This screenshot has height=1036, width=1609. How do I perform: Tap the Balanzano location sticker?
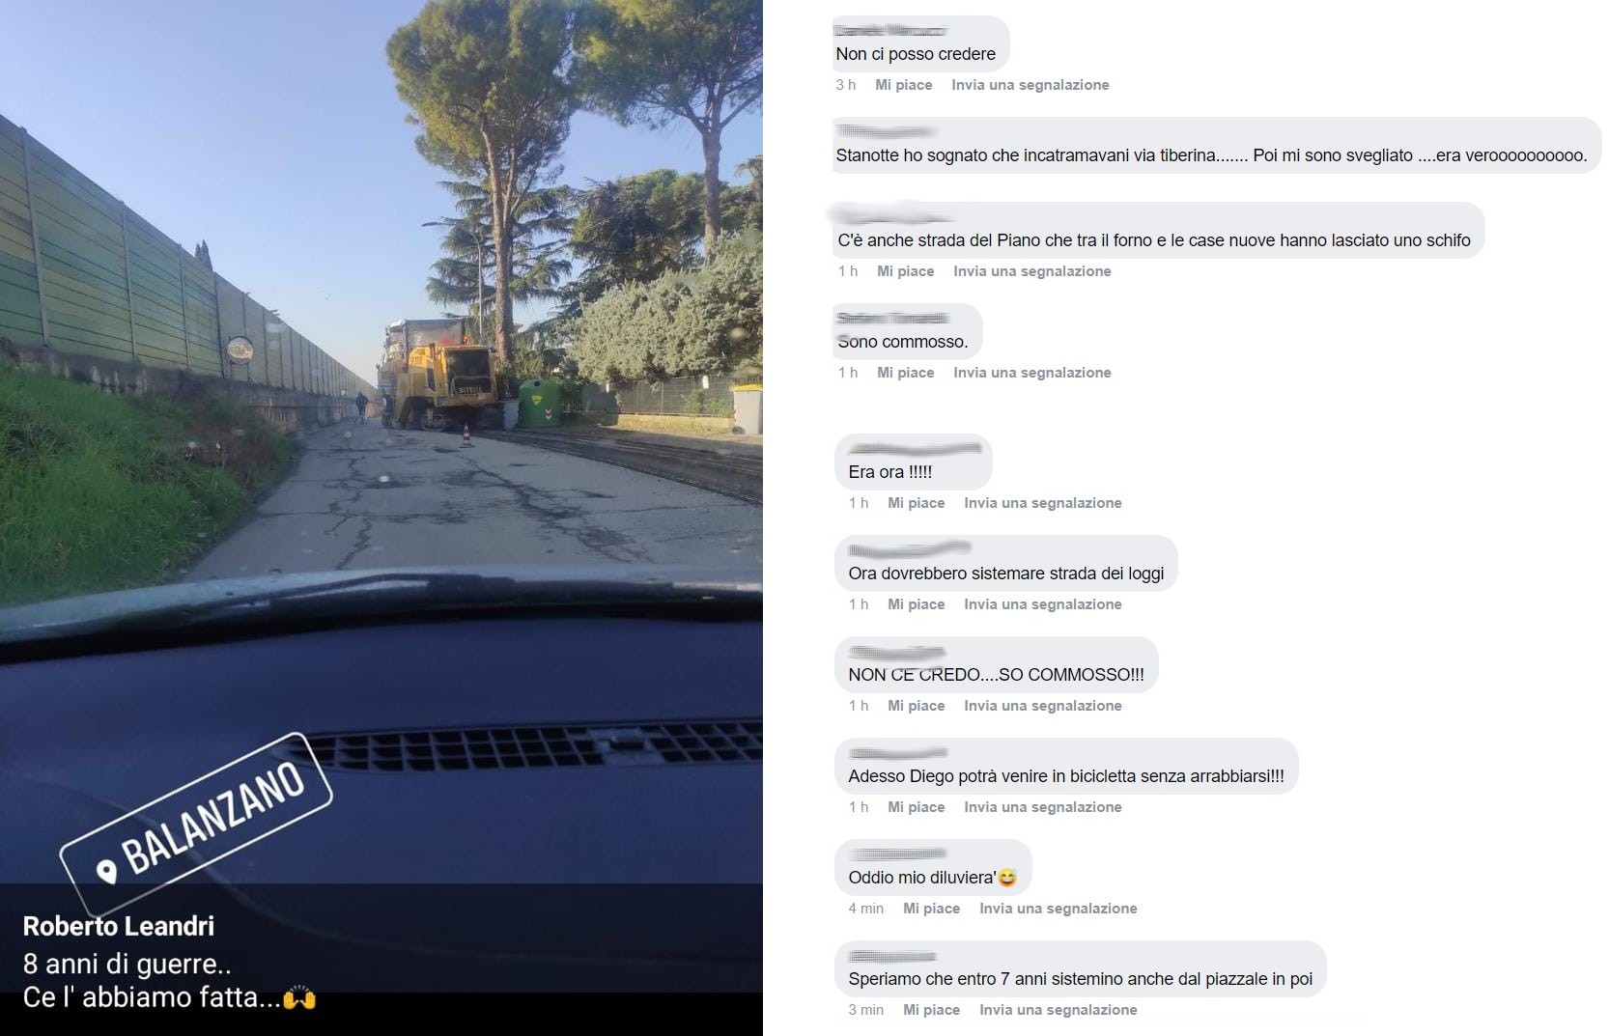coord(197,823)
